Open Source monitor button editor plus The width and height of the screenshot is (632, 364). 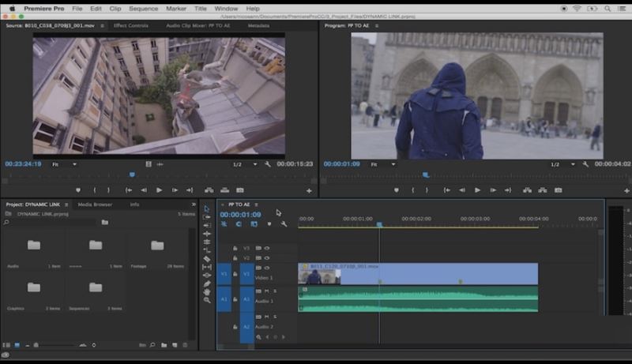309,191
